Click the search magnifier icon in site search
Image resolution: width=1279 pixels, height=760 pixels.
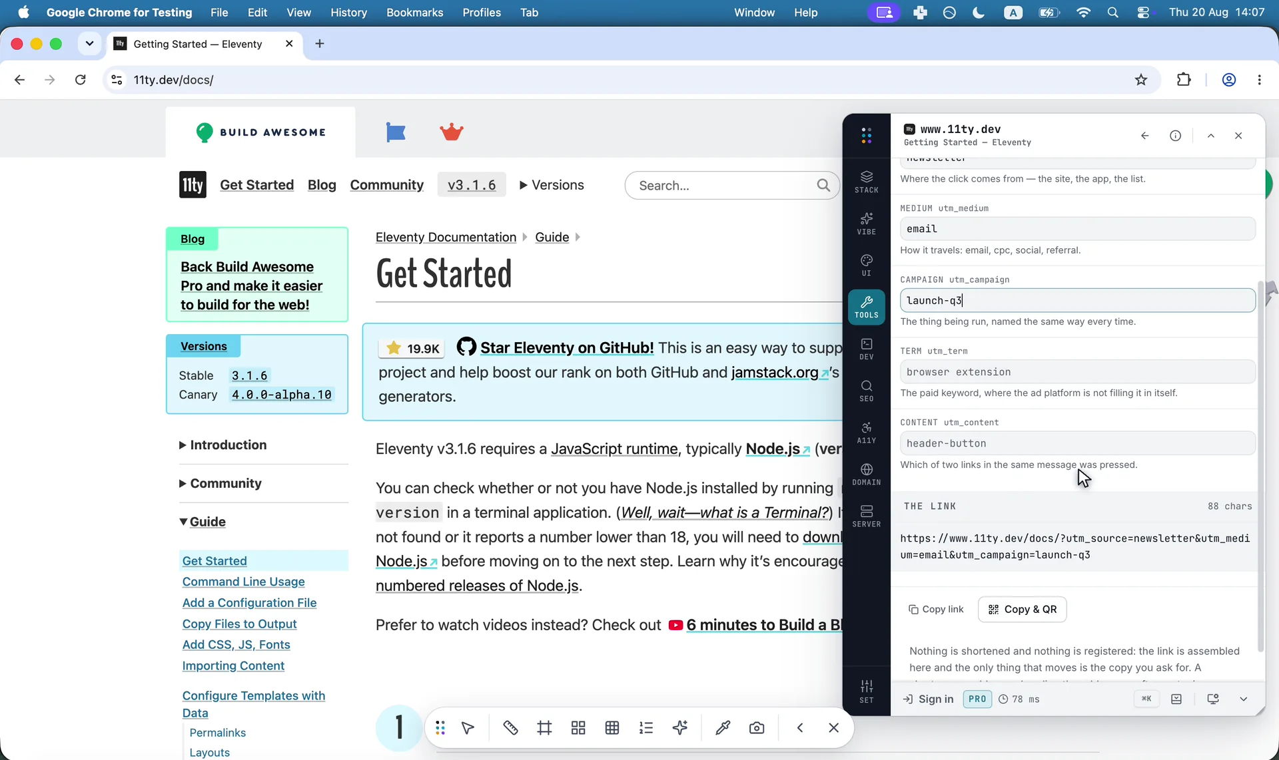(x=823, y=185)
